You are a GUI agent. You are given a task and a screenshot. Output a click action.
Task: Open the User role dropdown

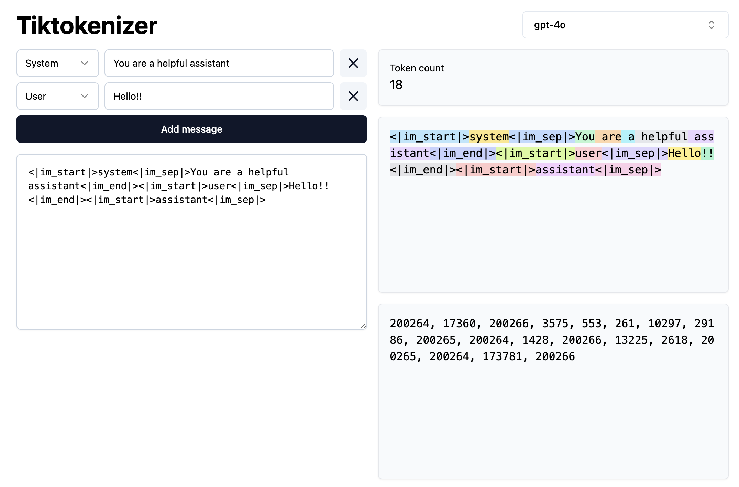(x=57, y=96)
